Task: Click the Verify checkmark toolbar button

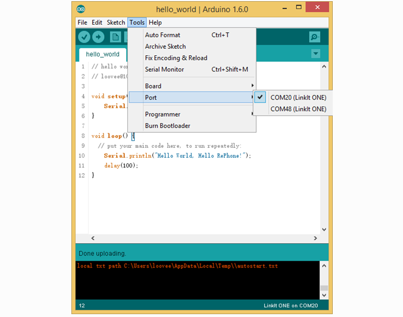Action: 84,37
